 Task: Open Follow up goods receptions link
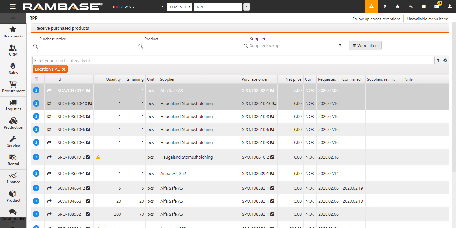click(376, 19)
